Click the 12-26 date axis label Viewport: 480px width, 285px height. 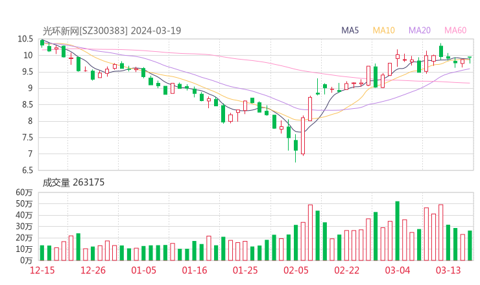(93, 270)
